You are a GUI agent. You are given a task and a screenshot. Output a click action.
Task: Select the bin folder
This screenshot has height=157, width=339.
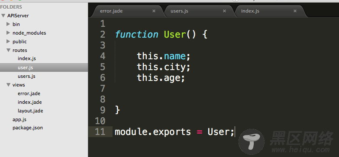coord(16,24)
